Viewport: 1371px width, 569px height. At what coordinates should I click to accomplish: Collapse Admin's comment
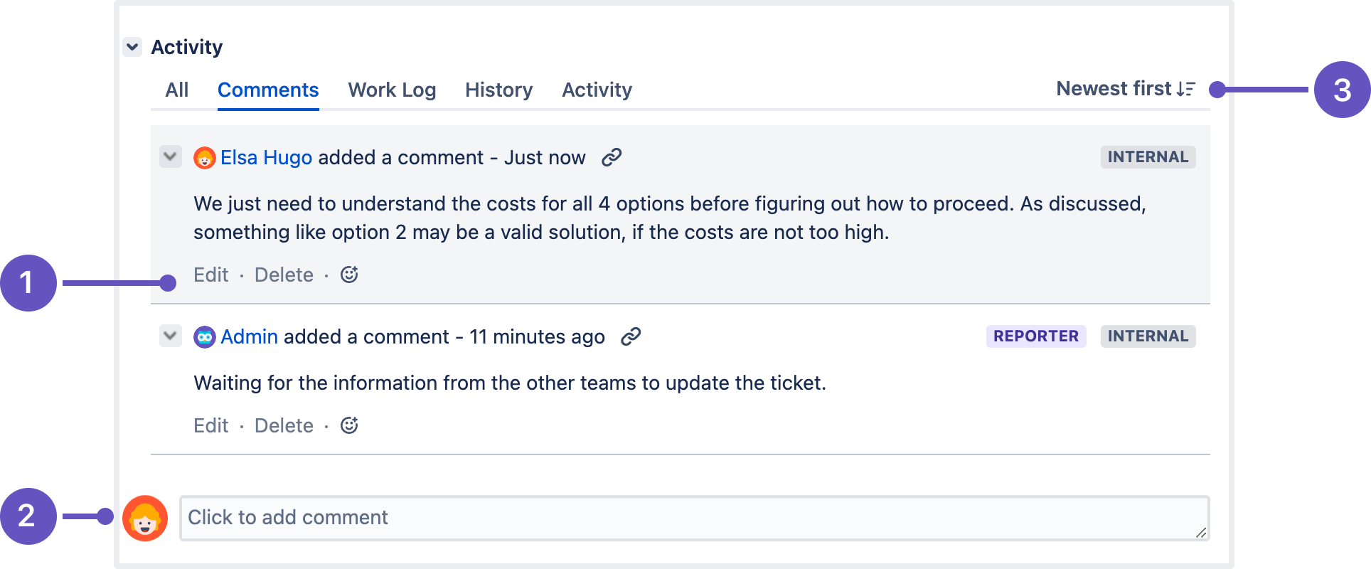[x=171, y=336]
